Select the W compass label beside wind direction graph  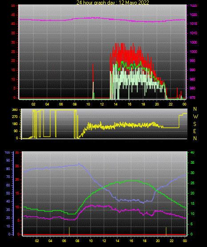point(195,117)
